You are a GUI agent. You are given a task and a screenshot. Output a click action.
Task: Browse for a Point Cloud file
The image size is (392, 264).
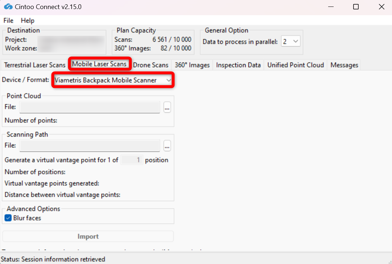pos(167,107)
